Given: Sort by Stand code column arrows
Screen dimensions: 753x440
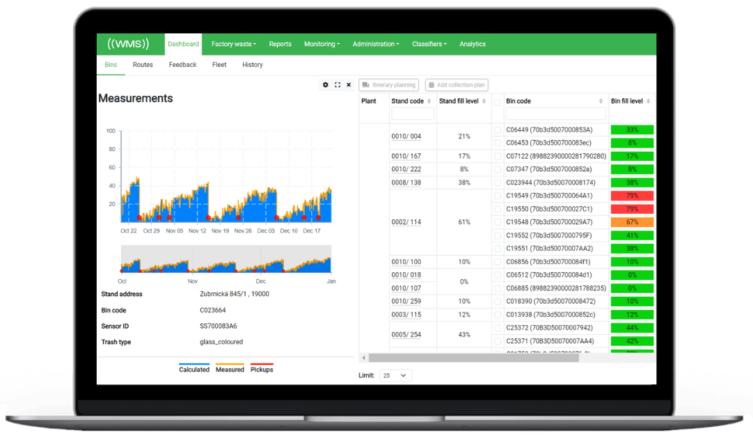Looking at the screenshot, I should [x=429, y=102].
